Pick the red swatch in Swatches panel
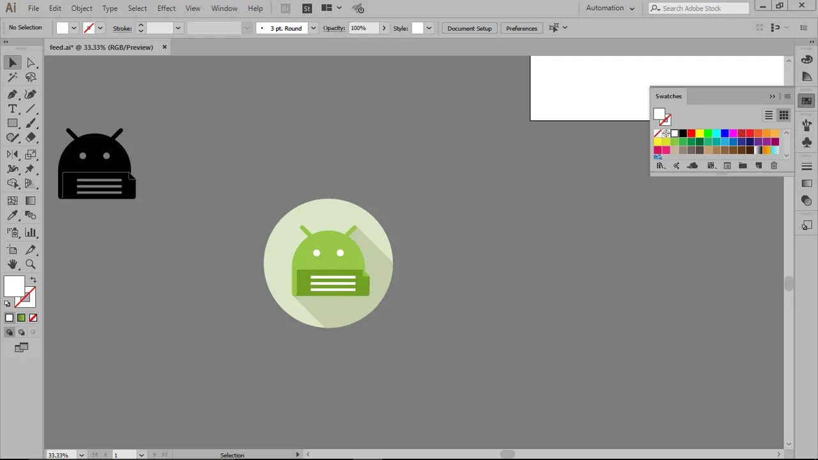 point(691,134)
